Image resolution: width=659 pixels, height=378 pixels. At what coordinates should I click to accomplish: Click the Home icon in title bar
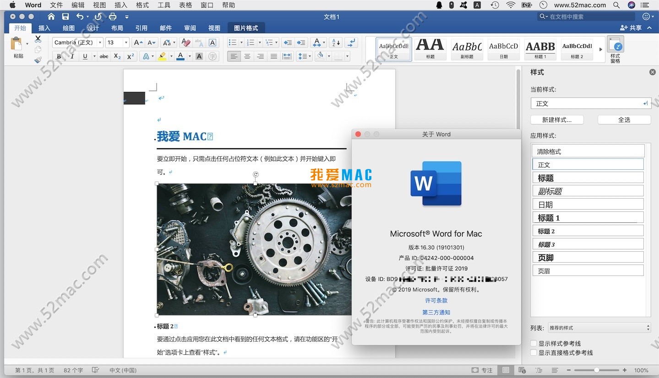[51, 16]
